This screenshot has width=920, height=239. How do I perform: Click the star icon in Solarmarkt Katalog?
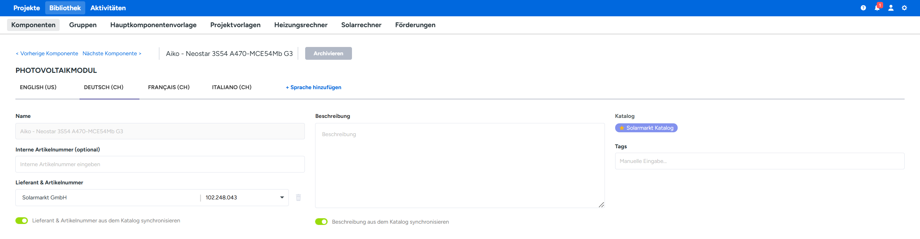[x=622, y=128]
